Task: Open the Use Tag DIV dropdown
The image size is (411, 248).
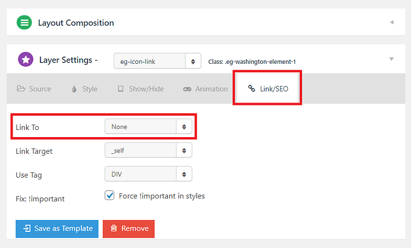Action: (x=148, y=173)
